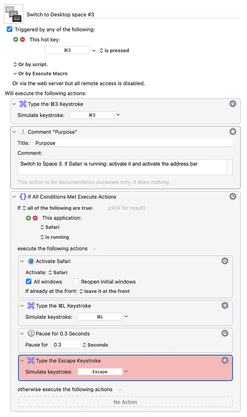Open gear menu of Type ⌘3 Keystroke action

click(233, 104)
